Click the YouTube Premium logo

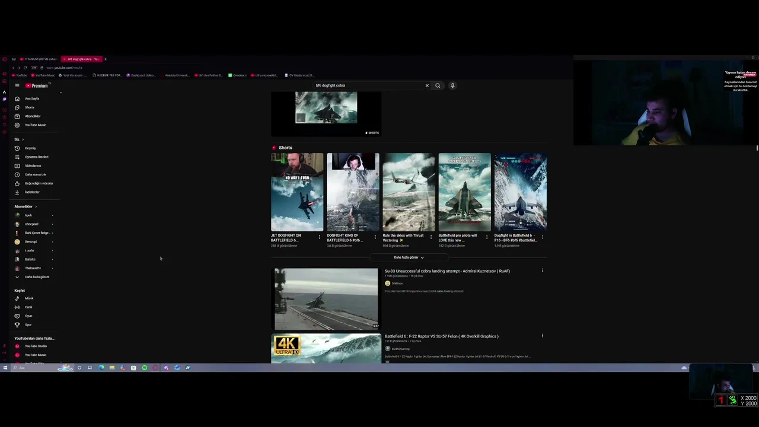(37, 85)
